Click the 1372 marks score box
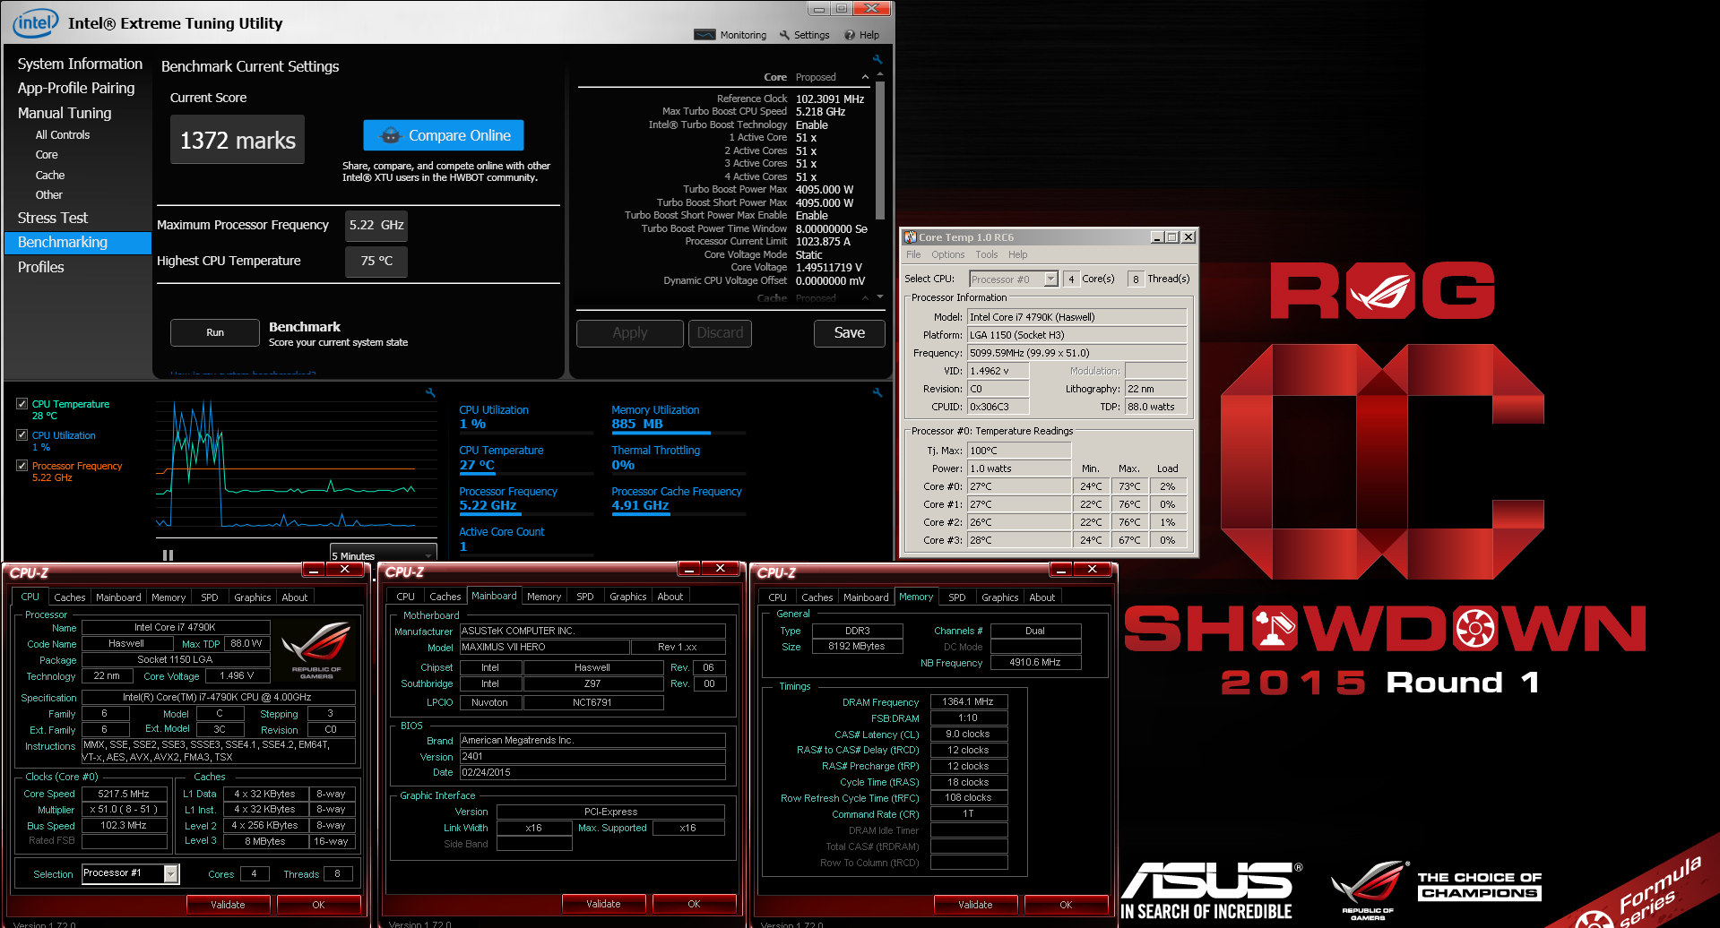1720x928 pixels. coord(238,140)
